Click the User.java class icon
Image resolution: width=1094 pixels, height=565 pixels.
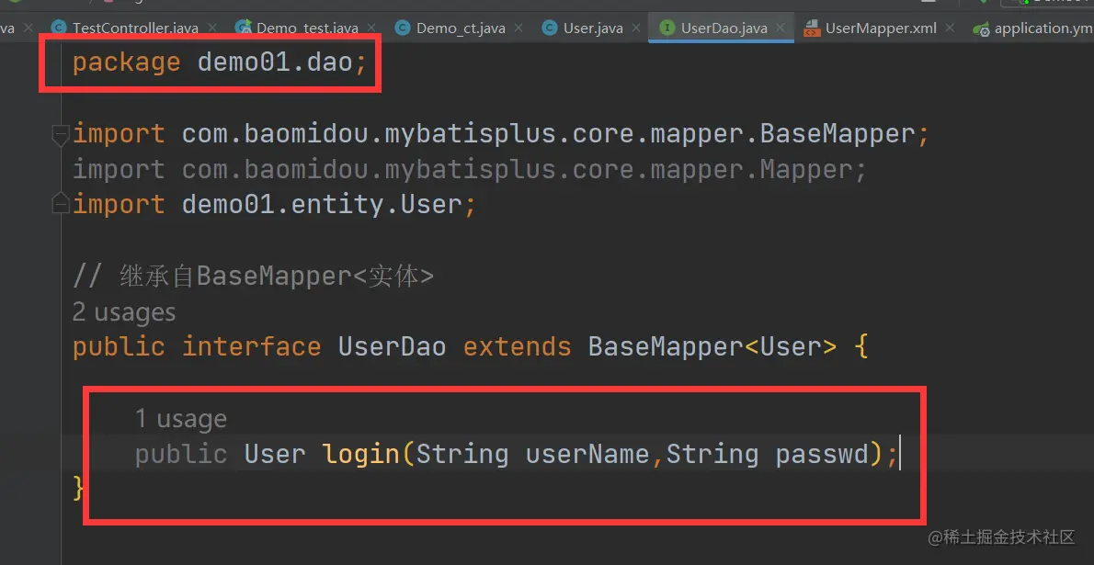click(550, 28)
